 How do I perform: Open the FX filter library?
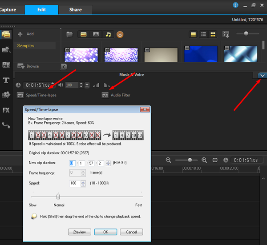(6, 110)
